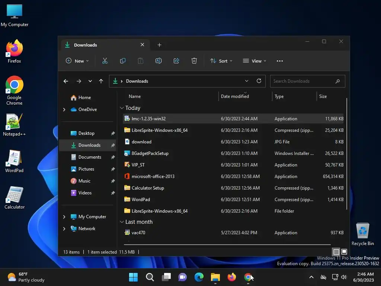
Task: Click the Share icon in toolbar
Action: (176, 61)
